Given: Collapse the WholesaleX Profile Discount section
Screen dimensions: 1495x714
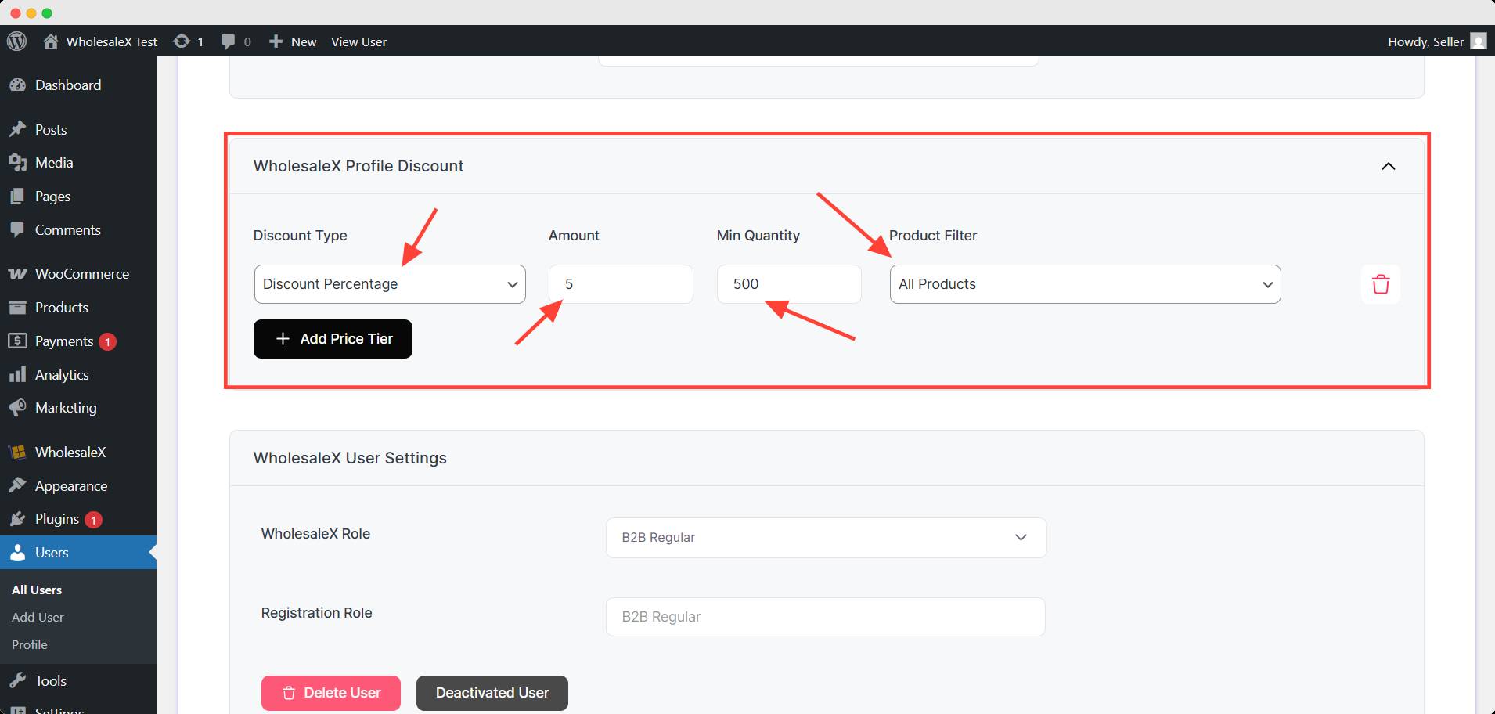Looking at the screenshot, I should pos(1388,166).
